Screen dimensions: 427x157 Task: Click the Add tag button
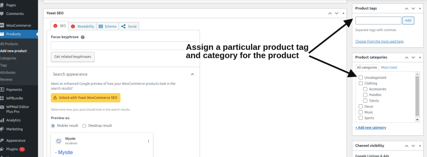click(408, 21)
